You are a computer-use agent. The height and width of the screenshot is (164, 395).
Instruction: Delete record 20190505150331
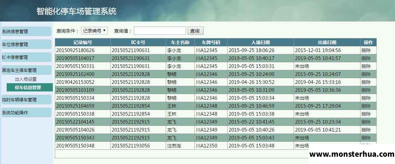[x=366, y=66]
